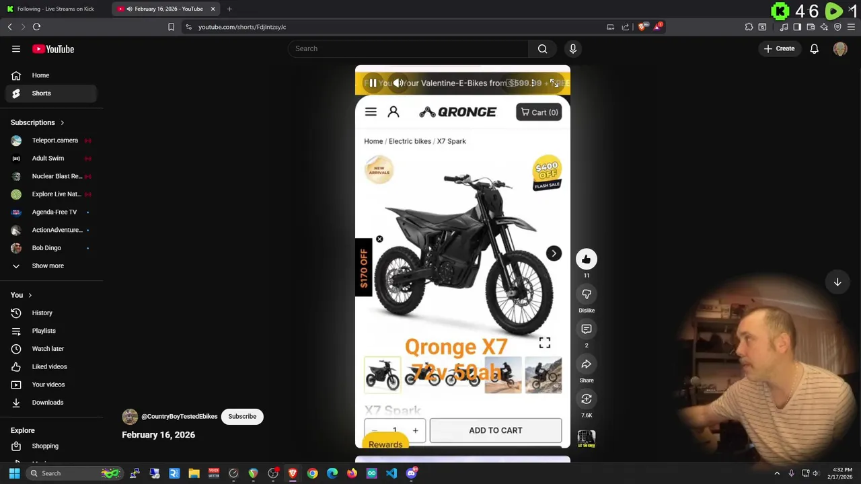Subscribe to CountryBoyTestedEbikes

[242, 416]
